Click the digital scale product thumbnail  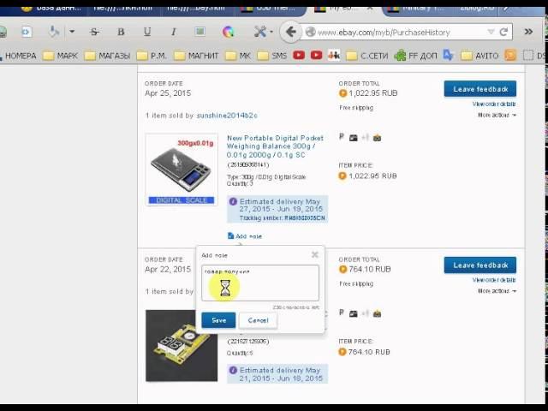(182, 170)
